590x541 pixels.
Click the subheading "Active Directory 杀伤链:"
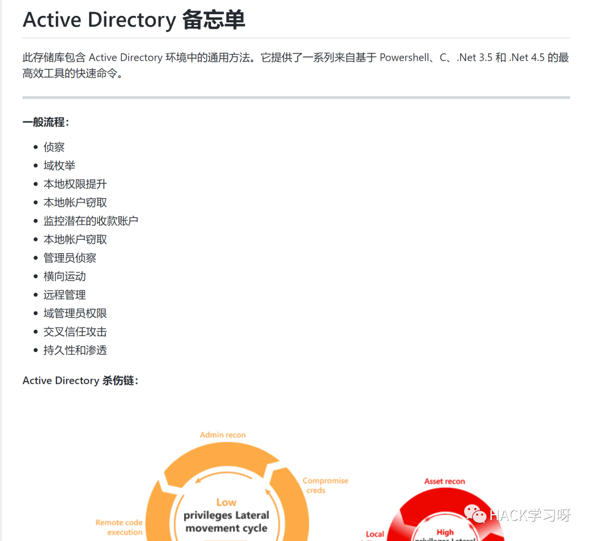click(x=80, y=381)
